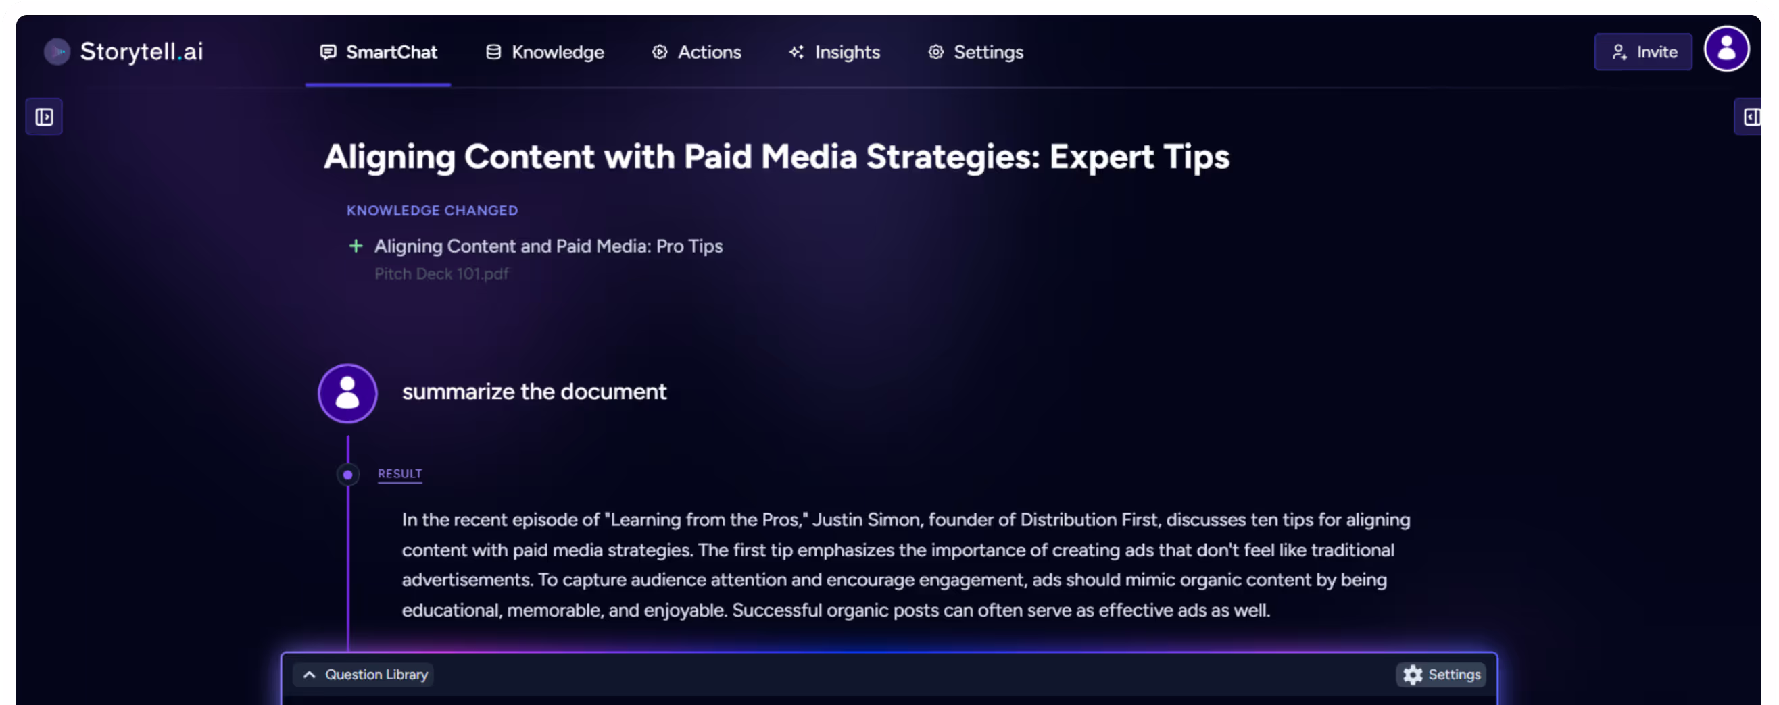Click the summary paragraph starting 'In the recent episode'
1779x705 pixels.
click(x=906, y=565)
